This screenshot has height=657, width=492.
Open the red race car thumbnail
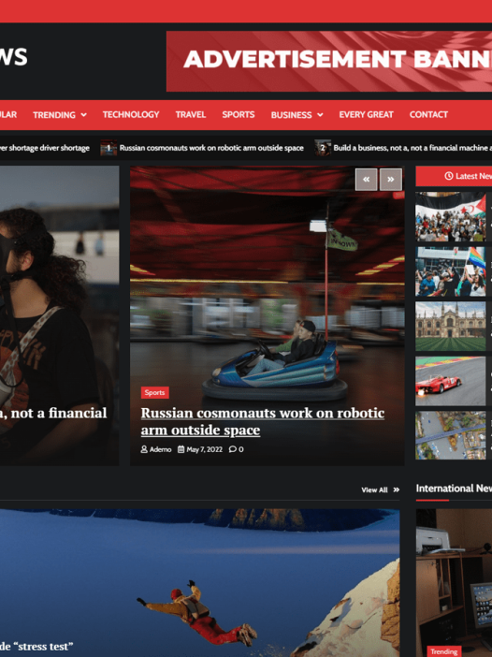(451, 381)
